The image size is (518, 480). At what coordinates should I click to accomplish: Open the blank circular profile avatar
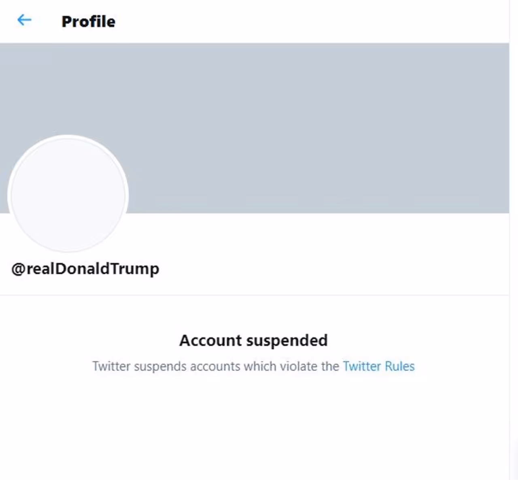(68, 194)
